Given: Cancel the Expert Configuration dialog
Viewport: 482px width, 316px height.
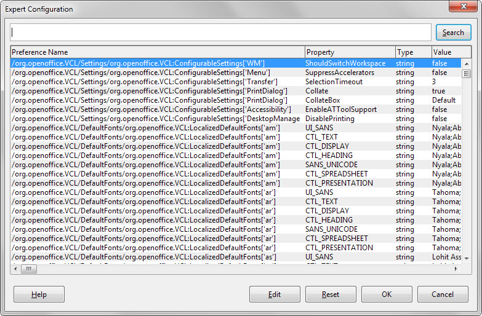Looking at the screenshot, I should pyautogui.click(x=443, y=294).
